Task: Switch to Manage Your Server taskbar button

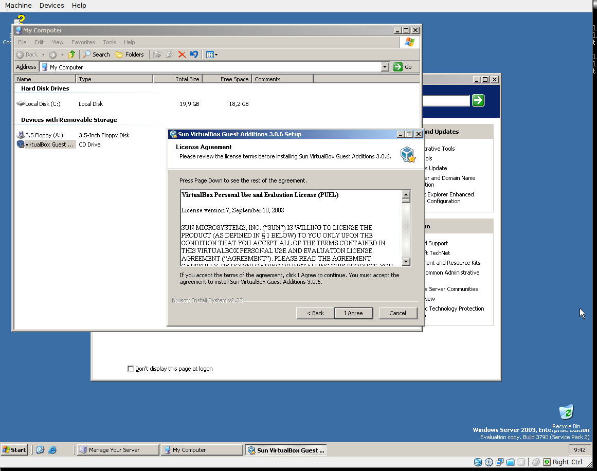Action: pos(118,450)
